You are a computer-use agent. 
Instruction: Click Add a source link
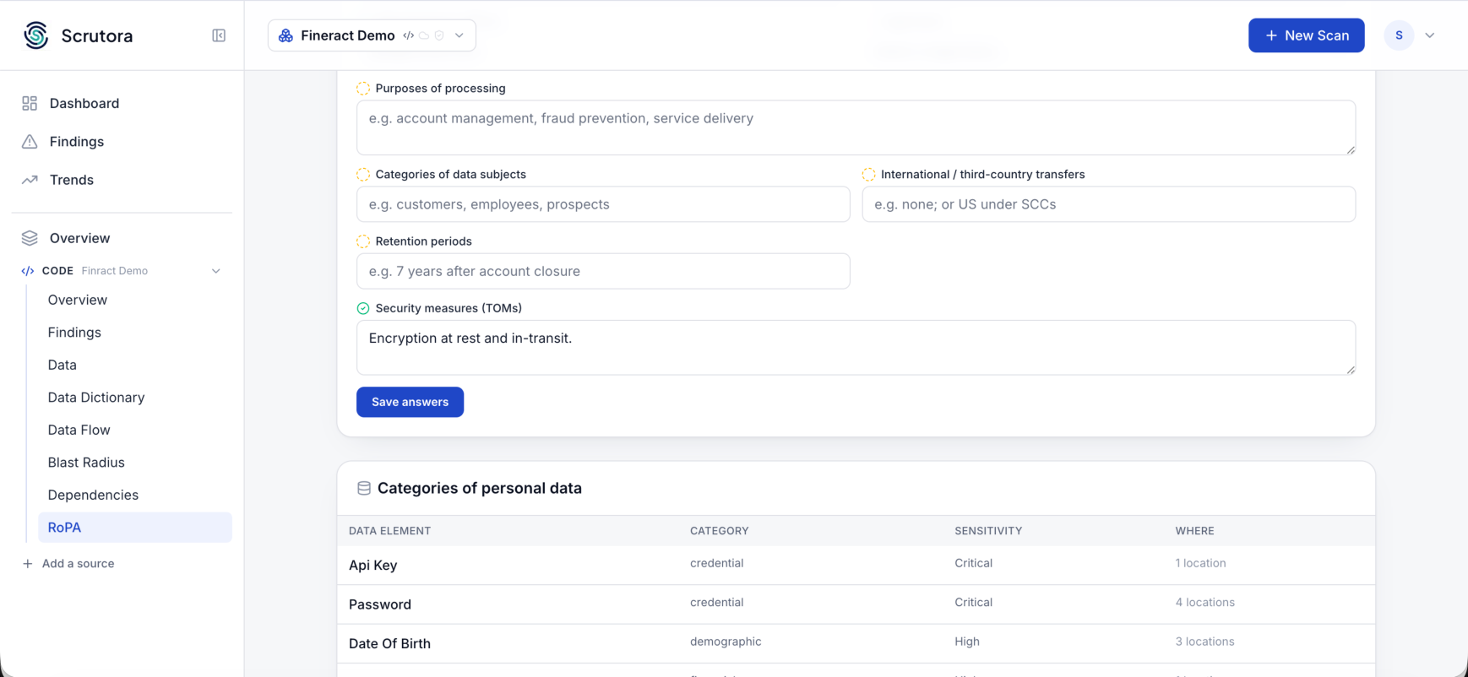(78, 563)
